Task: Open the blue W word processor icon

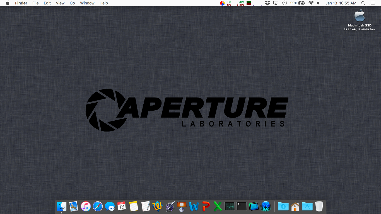Action: [194, 206]
